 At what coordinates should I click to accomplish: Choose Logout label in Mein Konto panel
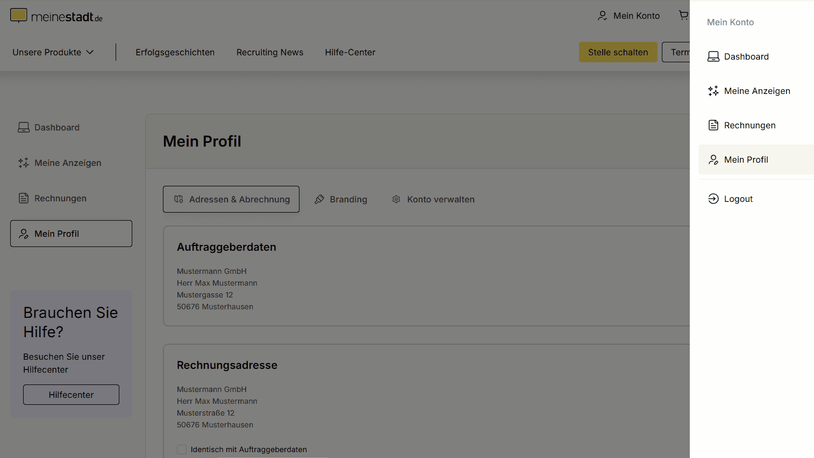[x=738, y=199]
